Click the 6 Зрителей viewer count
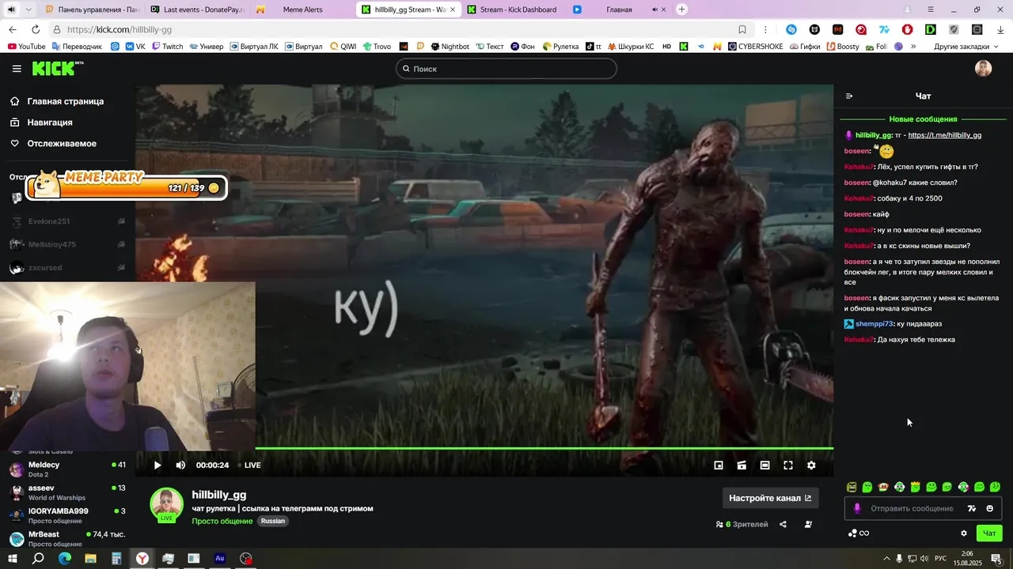1013x569 pixels. pyautogui.click(x=742, y=524)
